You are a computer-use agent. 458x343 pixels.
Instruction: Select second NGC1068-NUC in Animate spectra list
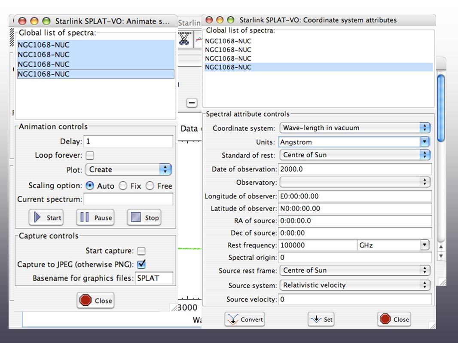[x=96, y=54]
